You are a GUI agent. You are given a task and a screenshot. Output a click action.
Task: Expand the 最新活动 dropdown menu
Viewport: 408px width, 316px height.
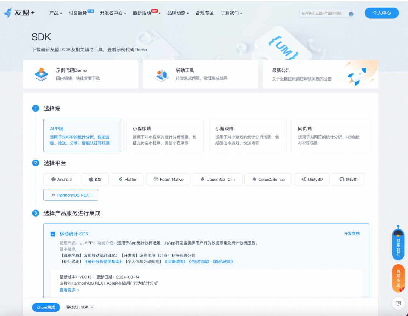pos(147,13)
